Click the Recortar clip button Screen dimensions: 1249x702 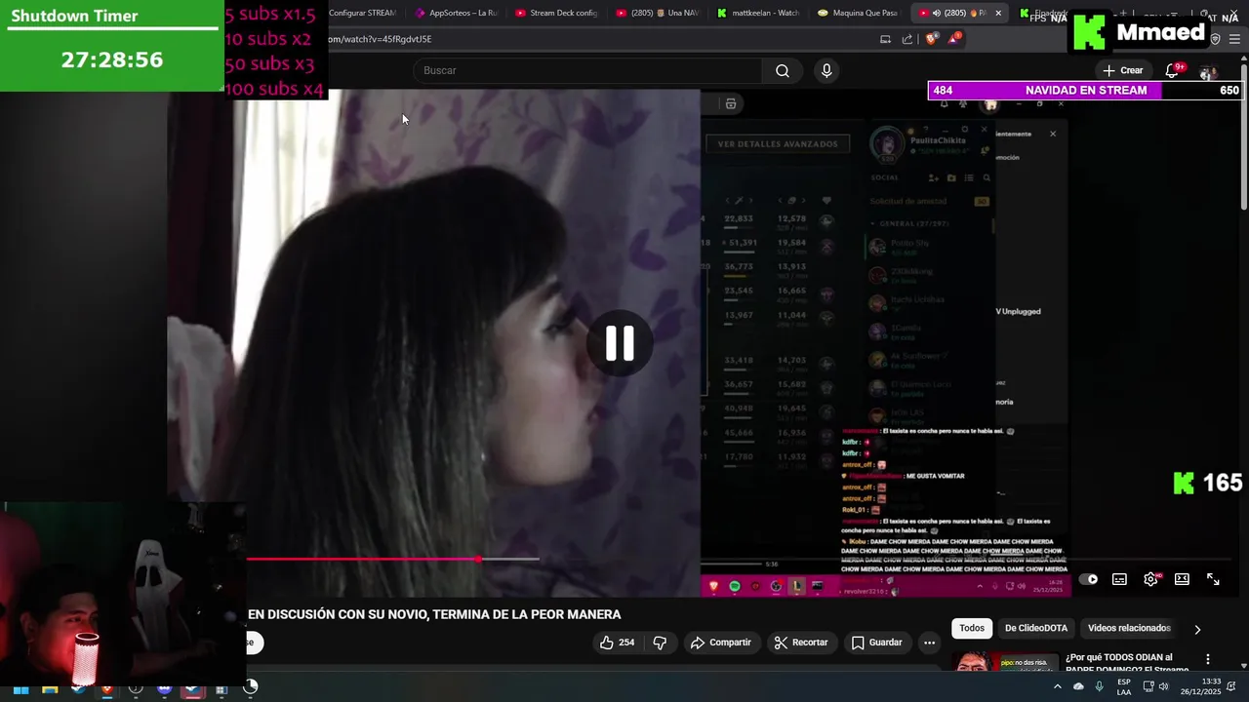point(800,643)
